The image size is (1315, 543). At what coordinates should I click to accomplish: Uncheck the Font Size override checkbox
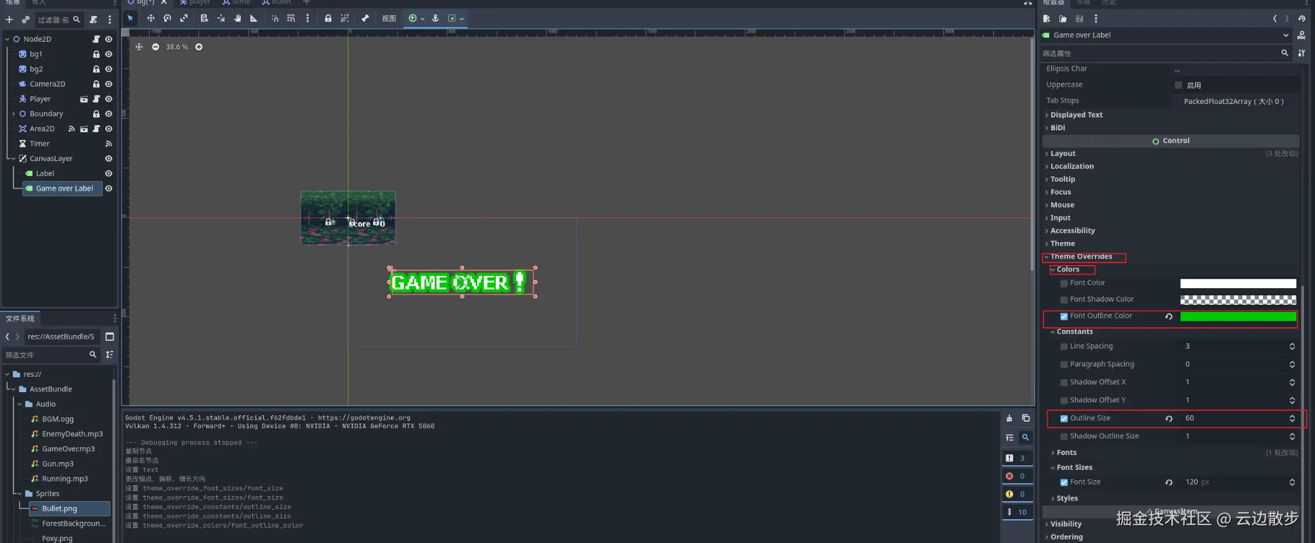point(1064,483)
